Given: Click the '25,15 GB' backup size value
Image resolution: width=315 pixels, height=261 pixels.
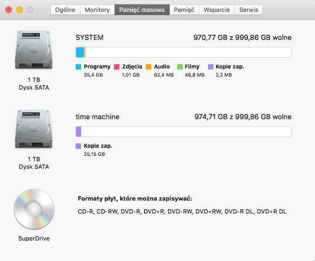Looking at the screenshot, I should [x=95, y=154].
